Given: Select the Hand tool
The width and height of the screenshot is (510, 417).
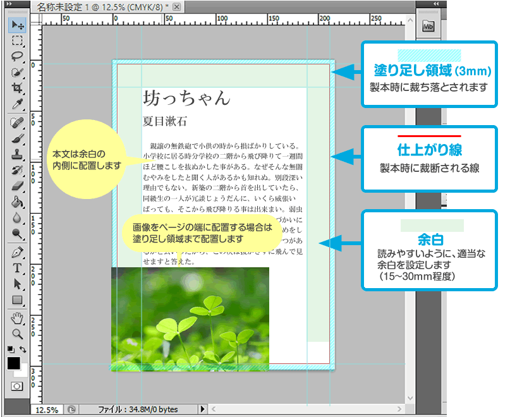Looking at the screenshot, I should click(17, 318).
